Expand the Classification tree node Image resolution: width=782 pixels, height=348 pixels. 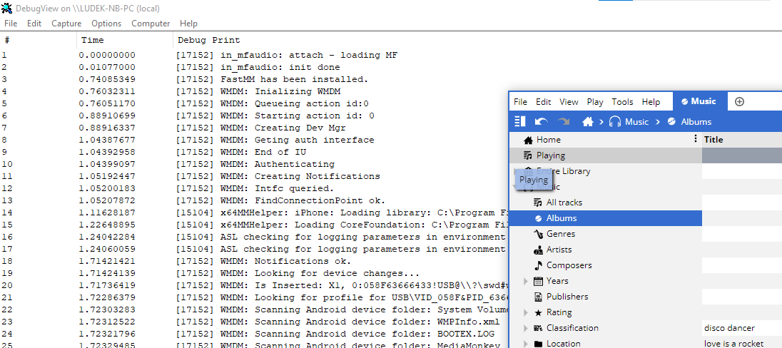point(527,328)
